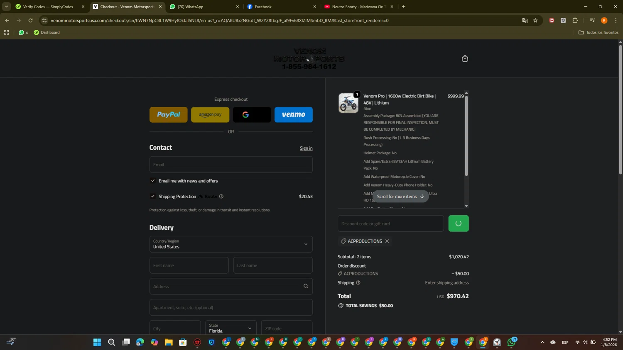Remove the ACPRODUCTIONS discount code
The image size is (623, 350).
(387, 241)
